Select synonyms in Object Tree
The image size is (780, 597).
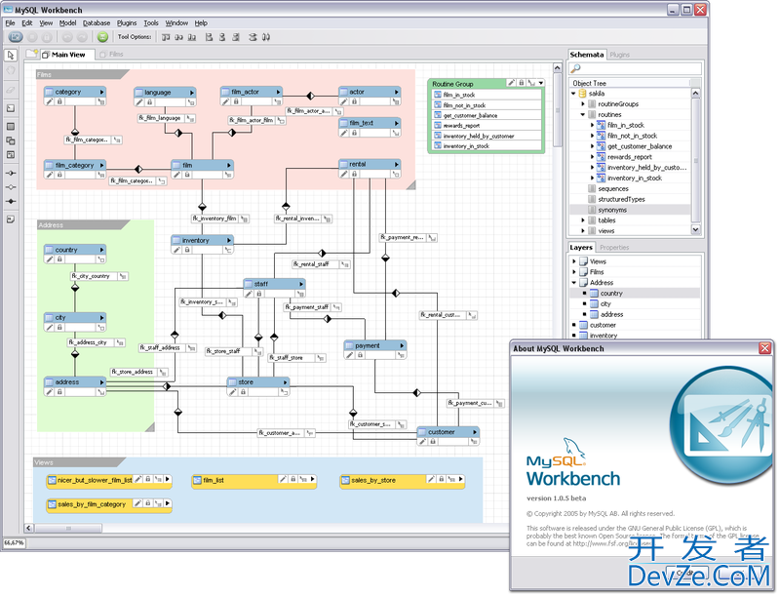click(612, 210)
